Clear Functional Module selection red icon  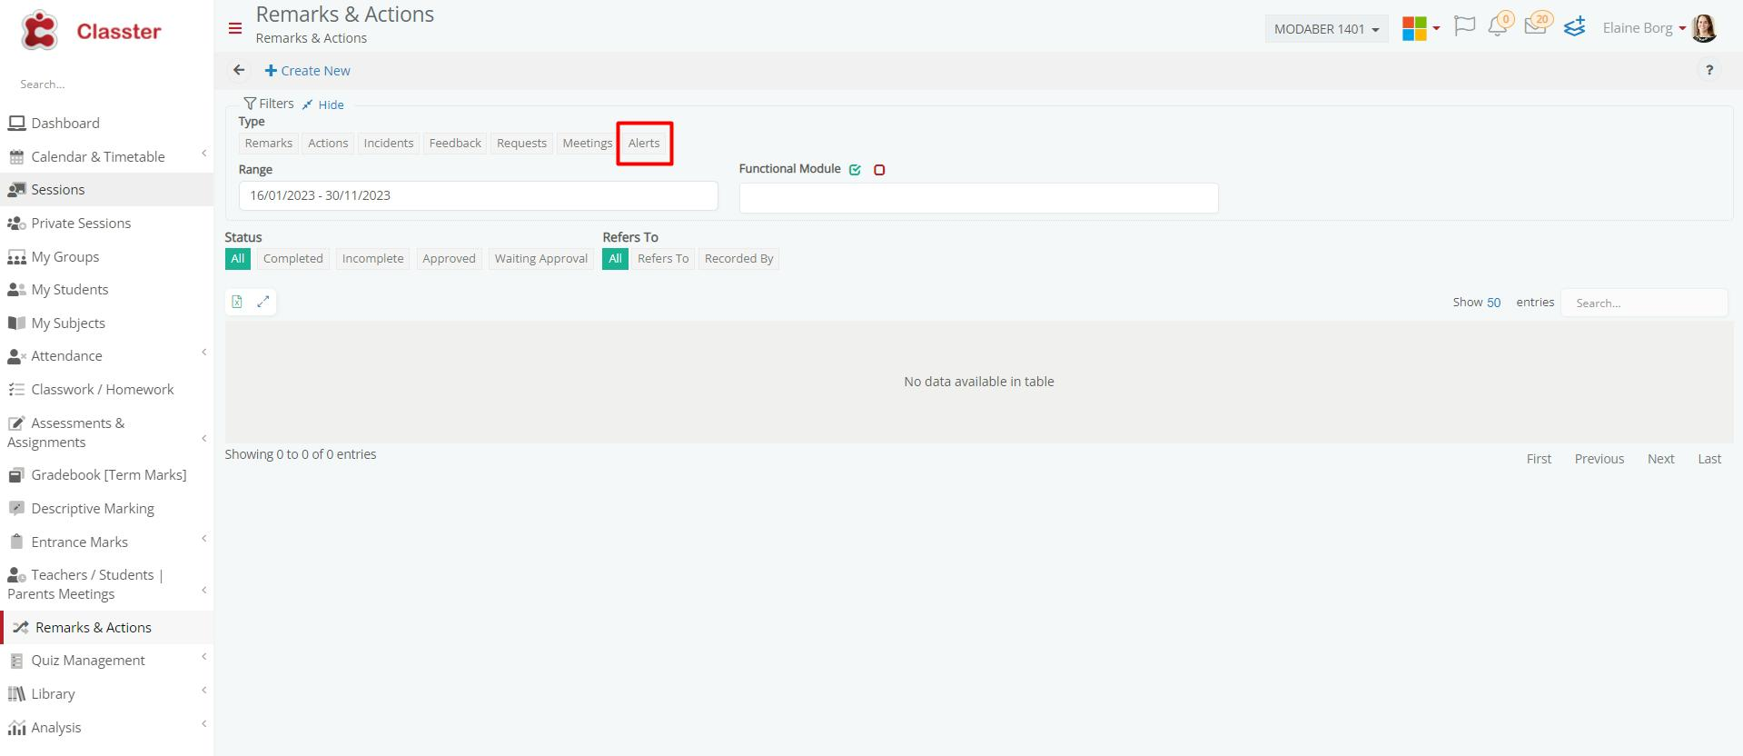tap(879, 170)
